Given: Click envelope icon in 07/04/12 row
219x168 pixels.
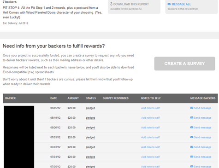Looking at the screenshot, I should point(192,156).
